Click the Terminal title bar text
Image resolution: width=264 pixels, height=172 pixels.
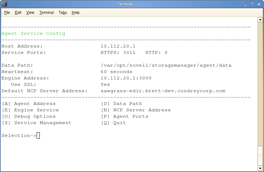(125, 4)
